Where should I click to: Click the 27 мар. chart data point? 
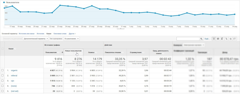tap(92, 6)
